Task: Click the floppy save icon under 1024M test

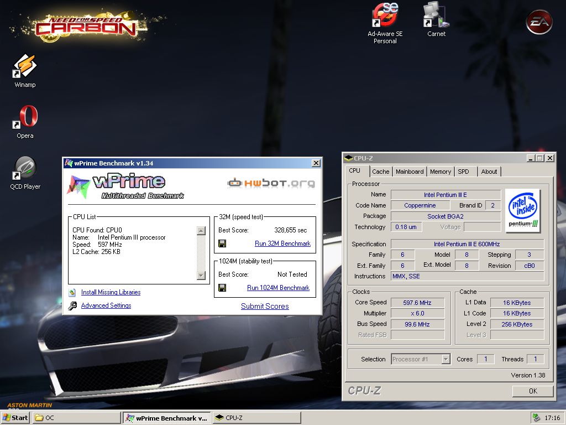Action: click(x=222, y=288)
